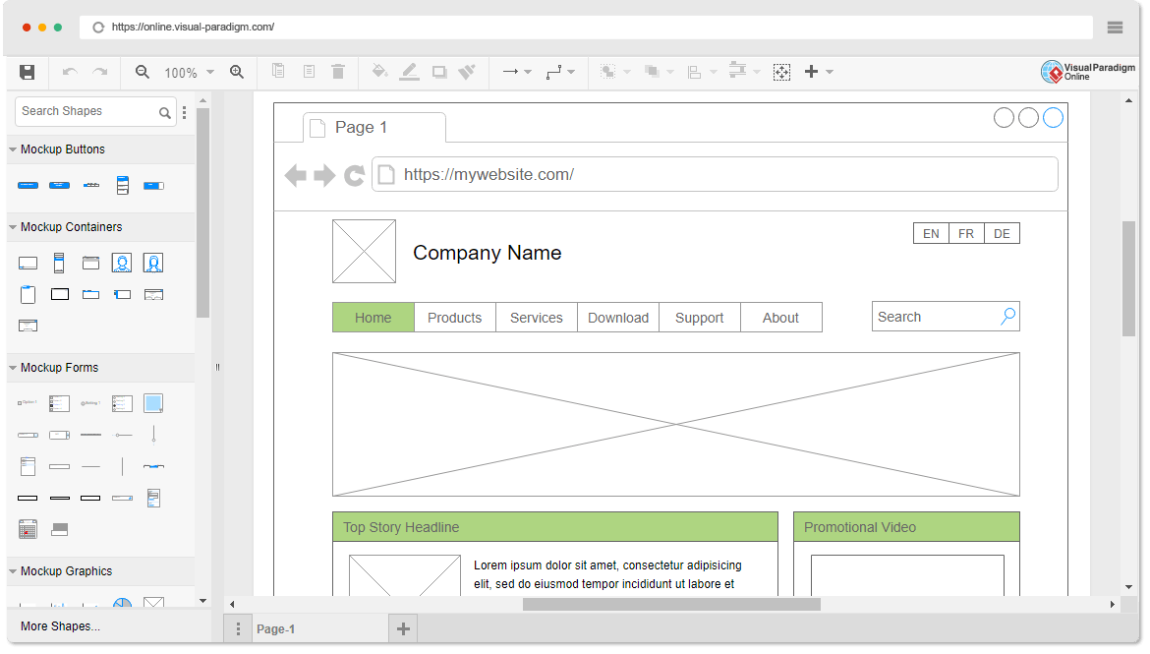Click the plus icon to insert a shape
The image size is (1150, 654).
[813, 72]
